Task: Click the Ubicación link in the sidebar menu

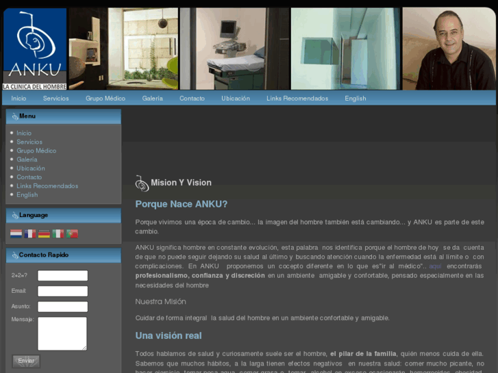Action: (31, 168)
